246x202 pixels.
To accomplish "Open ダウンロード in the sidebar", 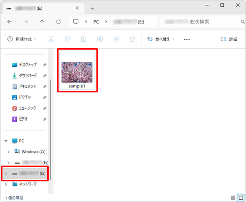I will point(25,76).
